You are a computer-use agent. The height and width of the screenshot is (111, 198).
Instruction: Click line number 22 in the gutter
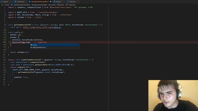point(4,60)
